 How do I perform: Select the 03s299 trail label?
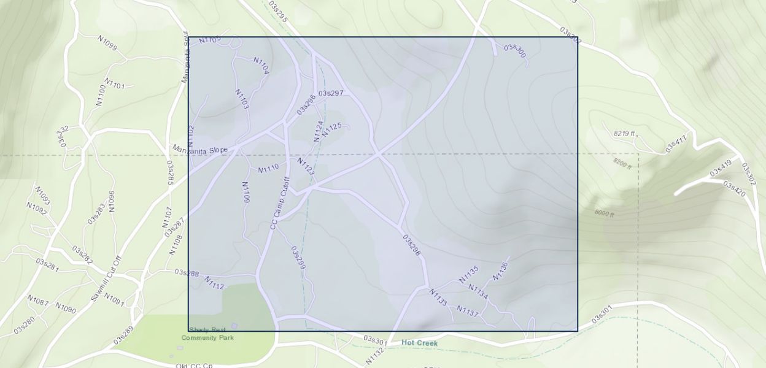[298, 258]
